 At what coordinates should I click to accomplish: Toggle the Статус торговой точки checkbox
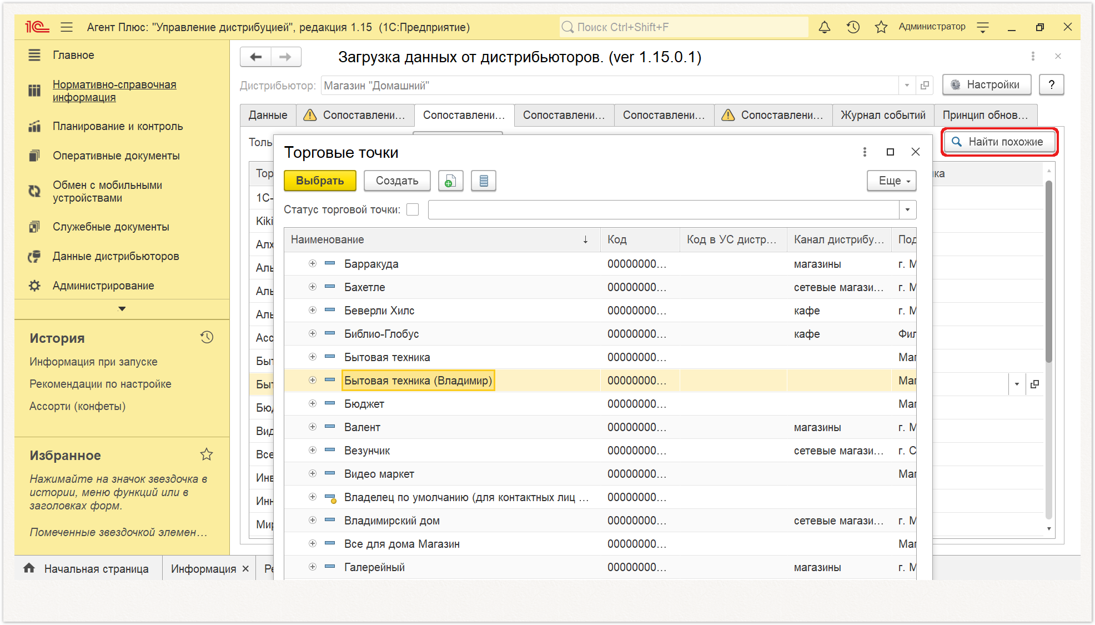(413, 209)
